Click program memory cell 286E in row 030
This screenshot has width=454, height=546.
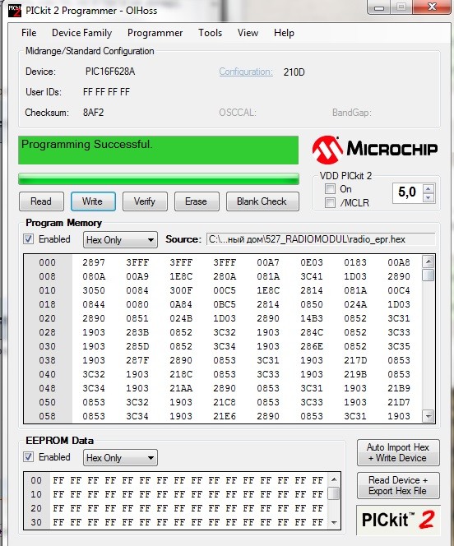point(312,346)
